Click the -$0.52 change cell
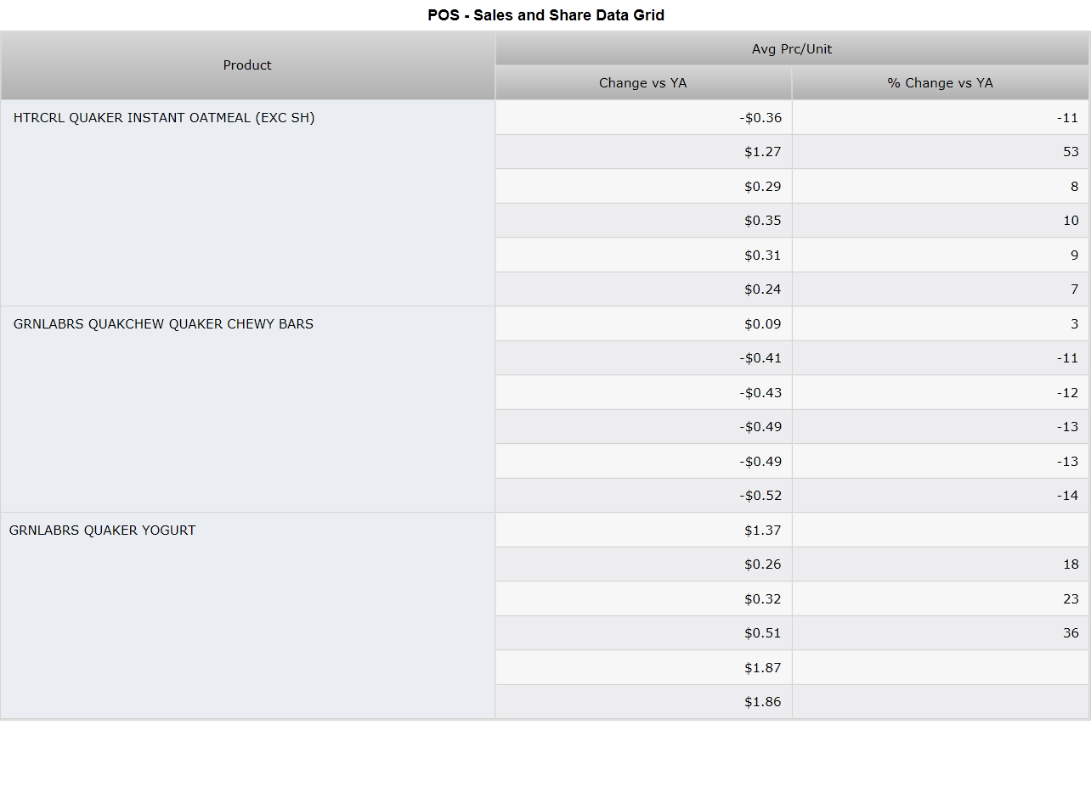Viewport: 1091px width, 803px height. pyautogui.click(x=643, y=496)
